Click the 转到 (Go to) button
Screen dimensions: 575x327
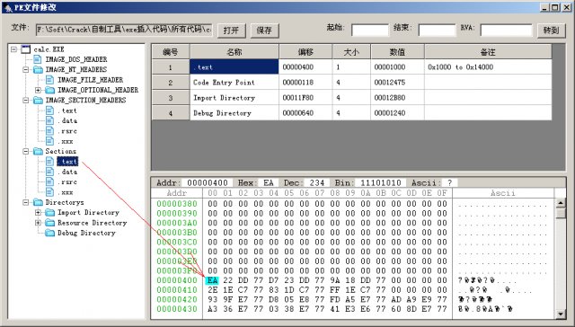[551, 31]
